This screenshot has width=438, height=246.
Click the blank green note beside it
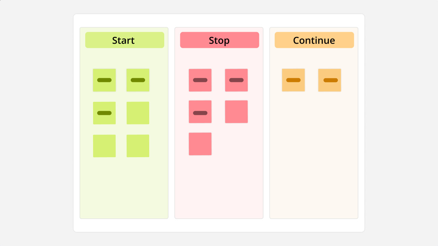coord(138,112)
